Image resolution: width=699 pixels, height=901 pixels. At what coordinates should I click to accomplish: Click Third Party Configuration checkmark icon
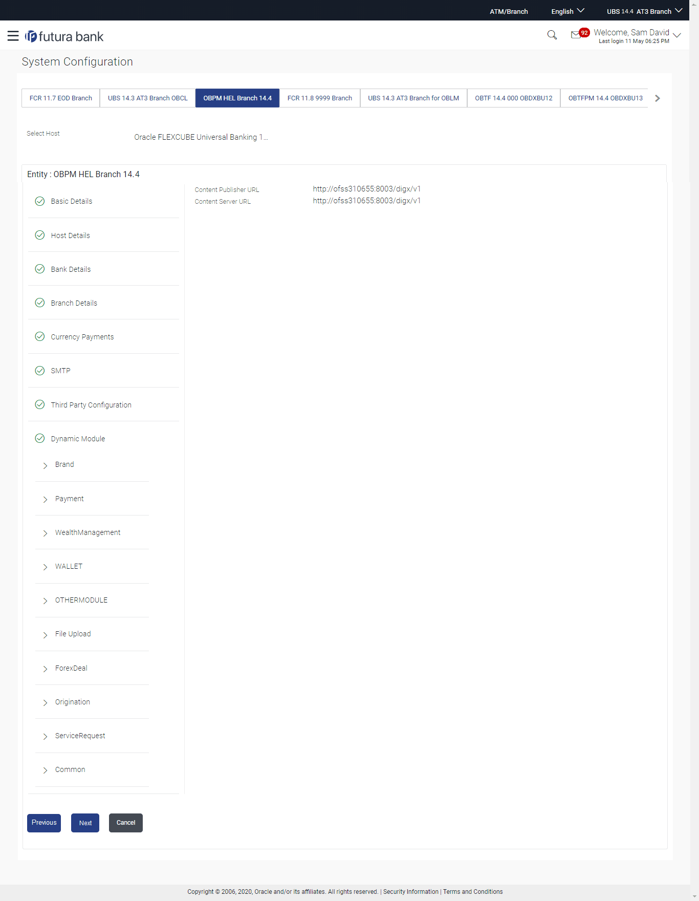(40, 404)
